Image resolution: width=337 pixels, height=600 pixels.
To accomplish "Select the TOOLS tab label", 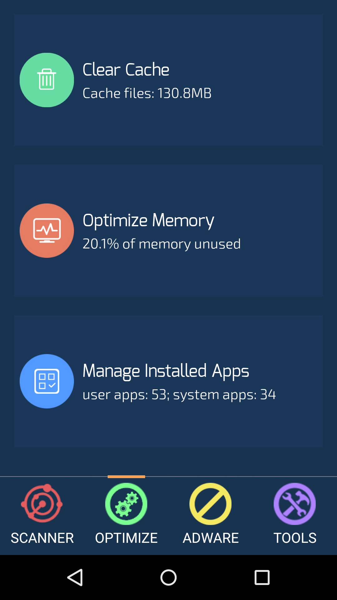I will (295, 538).
